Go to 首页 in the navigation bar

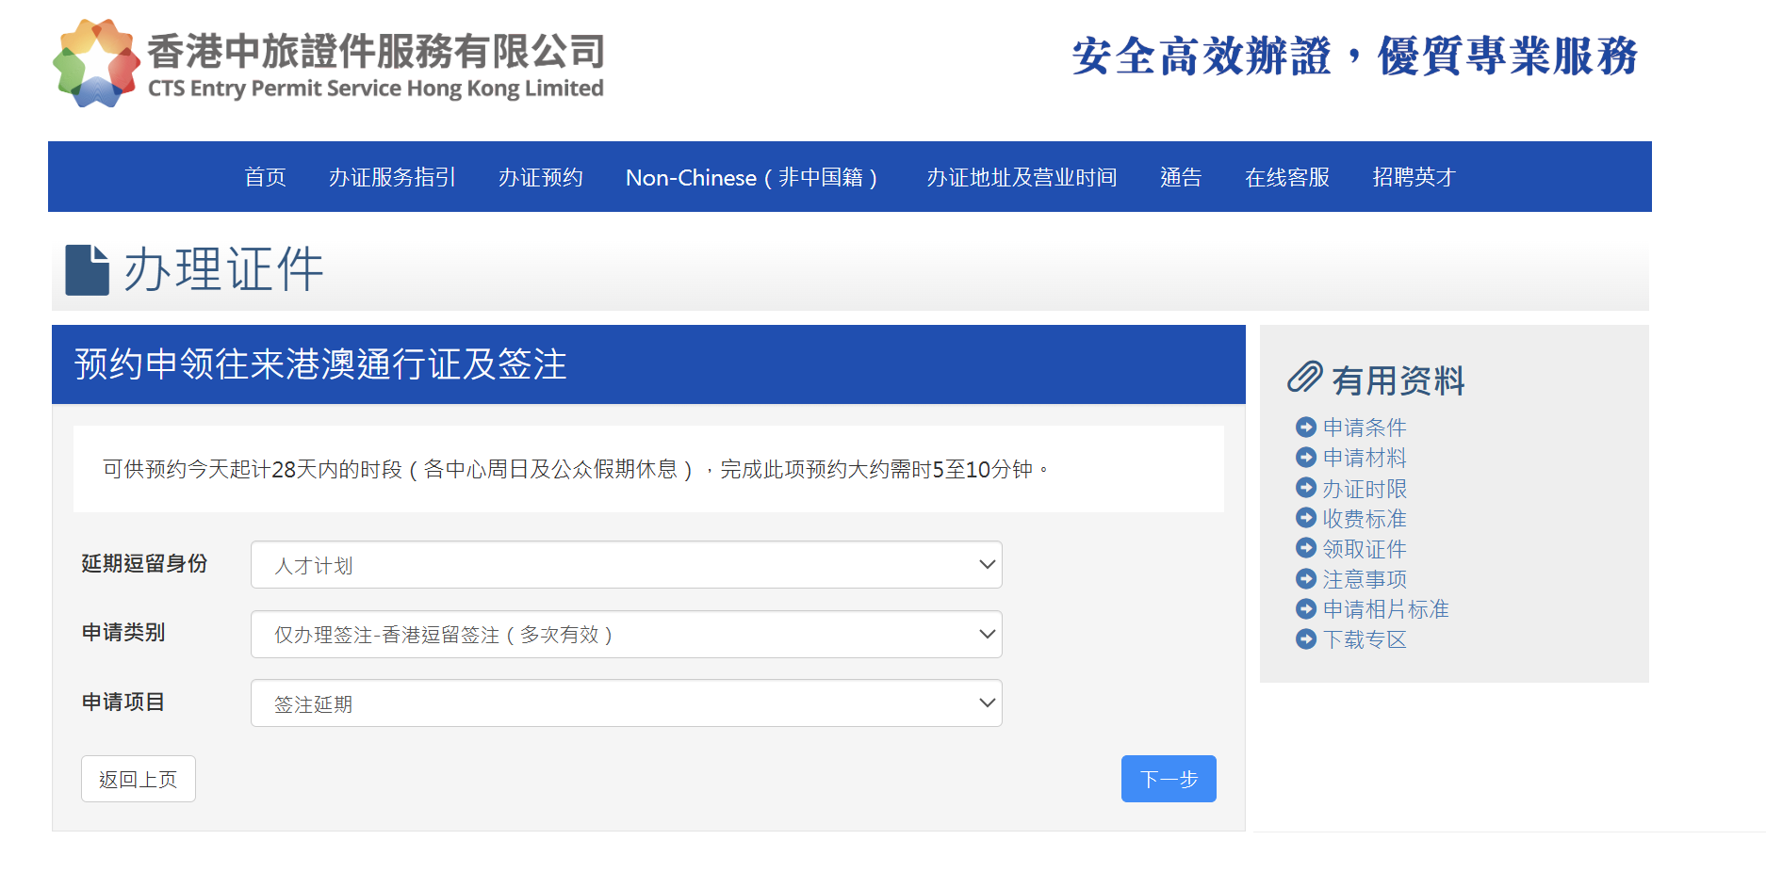[x=265, y=178]
